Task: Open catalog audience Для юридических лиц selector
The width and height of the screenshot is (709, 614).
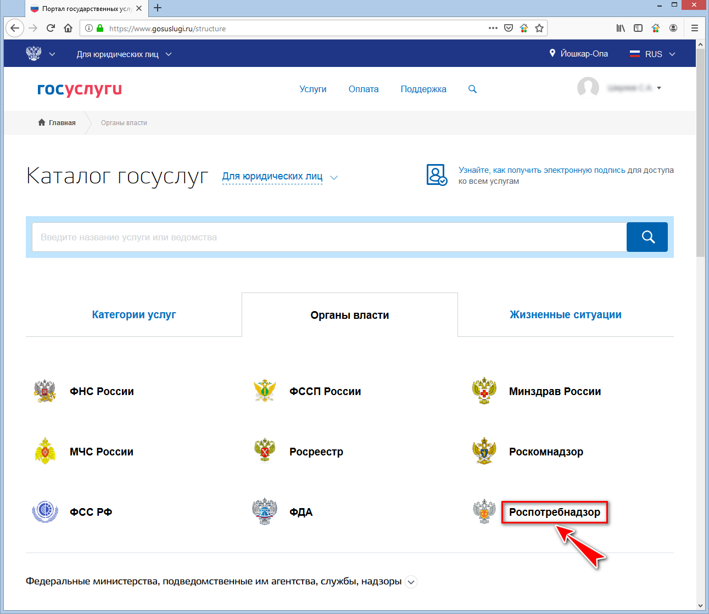Action: click(280, 177)
